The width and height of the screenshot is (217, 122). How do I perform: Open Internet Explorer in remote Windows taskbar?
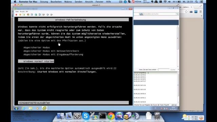click(24, 108)
